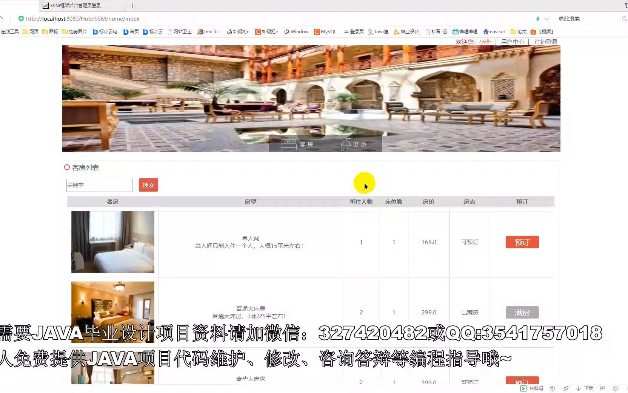This screenshot has height=393, width=628.
Task: Click the 用户中心 link
Action: point(512,42)
